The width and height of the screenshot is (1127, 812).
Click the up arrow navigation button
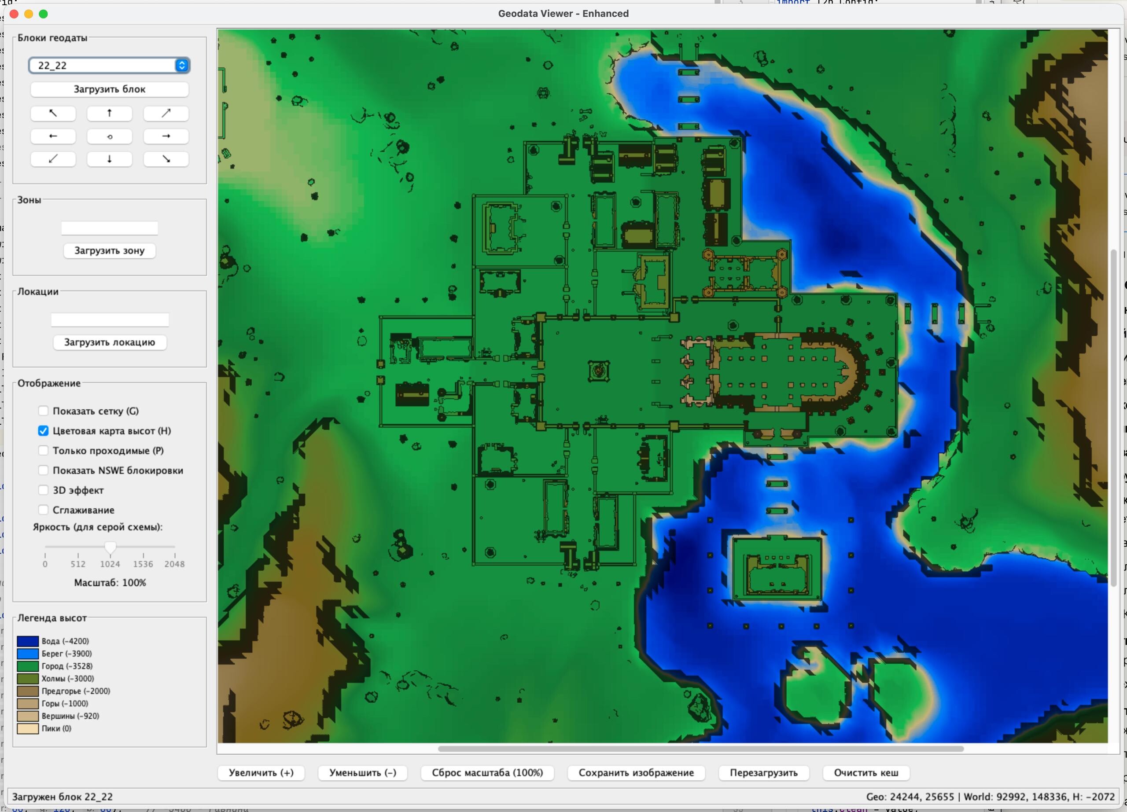tap(109, 113)
